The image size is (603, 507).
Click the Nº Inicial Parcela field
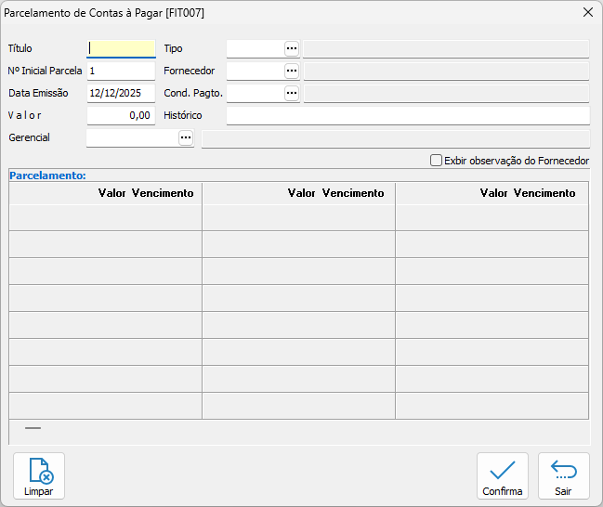[x=121, y=71]
